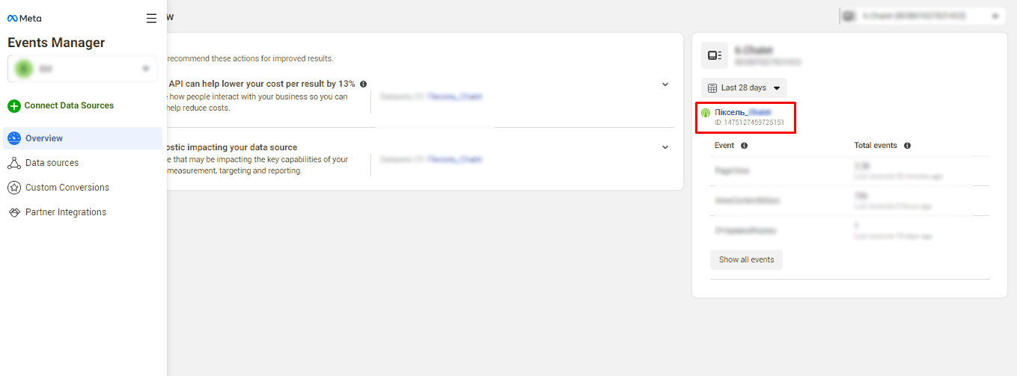The height and width of the screenshot is (376, 1017).
Task: Click the info icon after 13% text
Action: pos(363,84)
